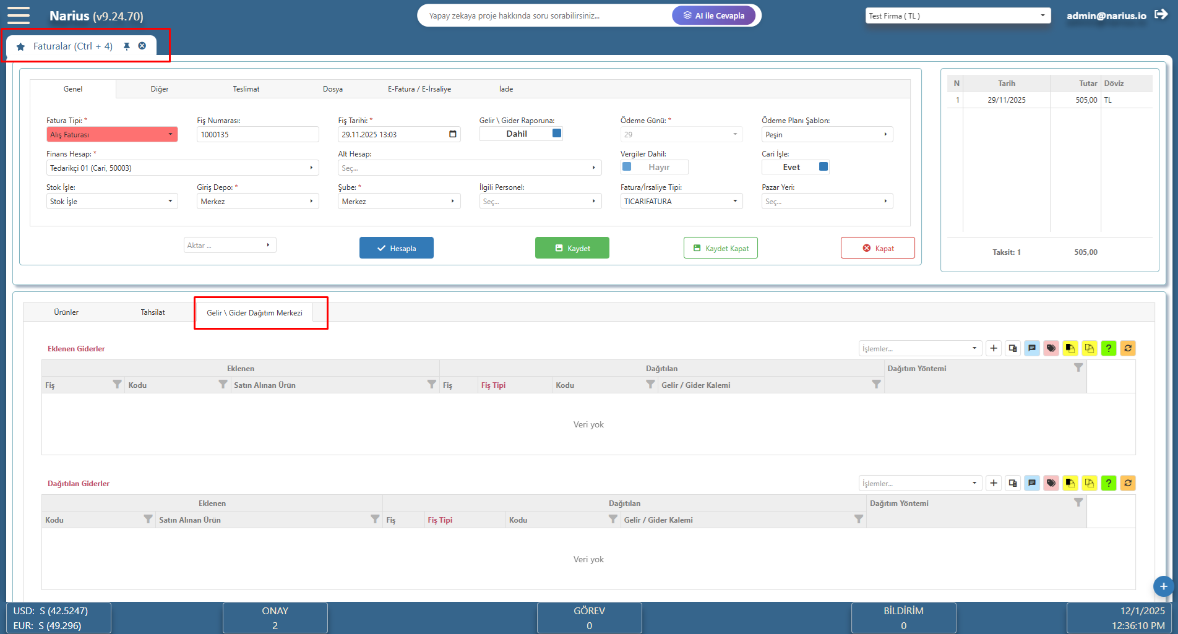Open the Fiş Tarihi calendar picker
The width and height of the screenshot is (1178, 634).
click(453, 134)
